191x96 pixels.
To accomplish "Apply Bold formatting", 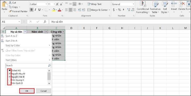I will (x=32, y=10).
